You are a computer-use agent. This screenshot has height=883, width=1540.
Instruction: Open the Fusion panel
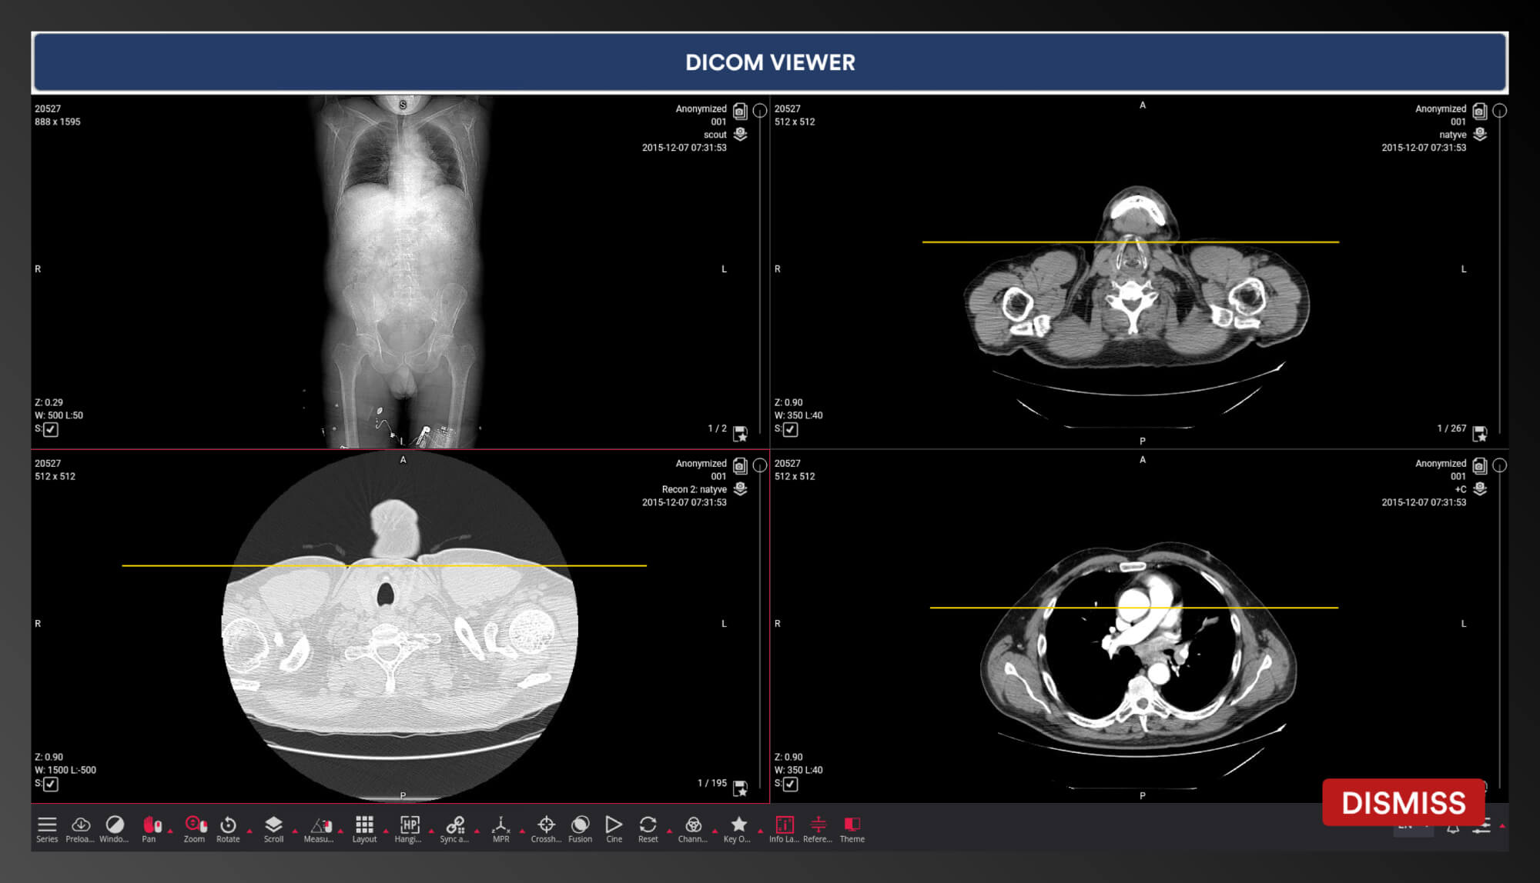pyautogui.click(x=581, y=829)
